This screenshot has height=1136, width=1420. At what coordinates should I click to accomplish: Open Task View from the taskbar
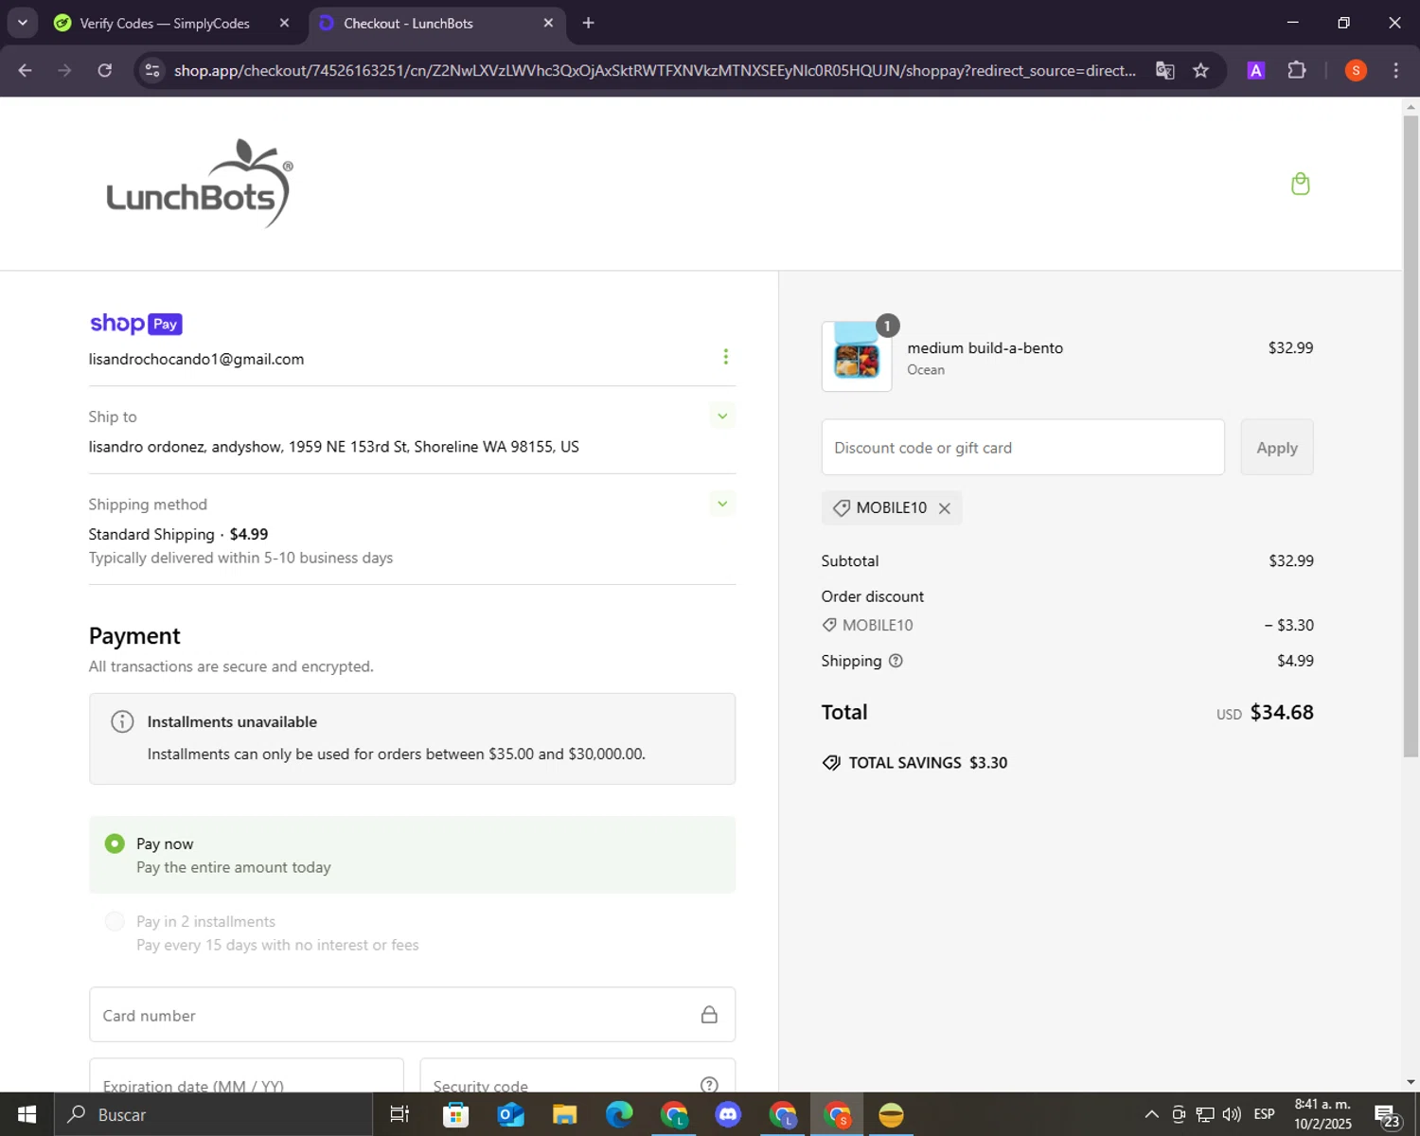(x=399, y=1114)
